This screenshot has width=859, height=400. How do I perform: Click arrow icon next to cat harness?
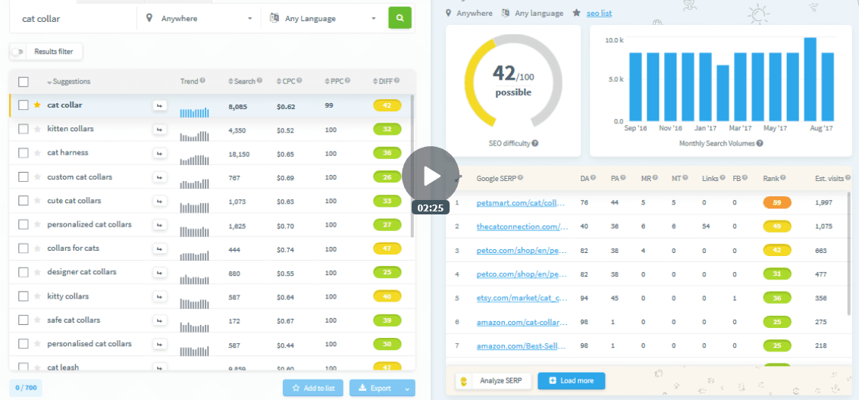point(159,153)
